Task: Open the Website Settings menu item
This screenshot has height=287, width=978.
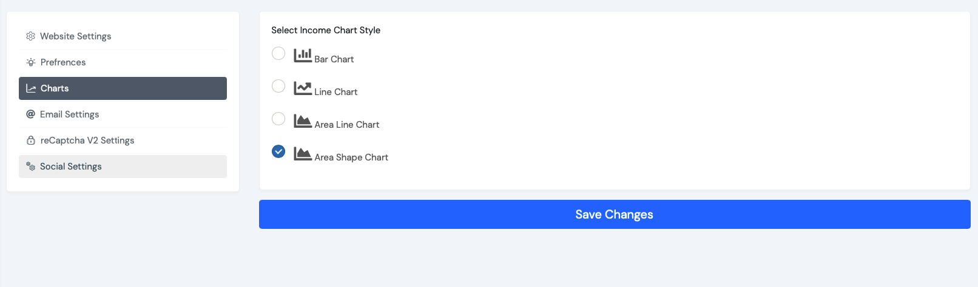Action: [123, 36]
